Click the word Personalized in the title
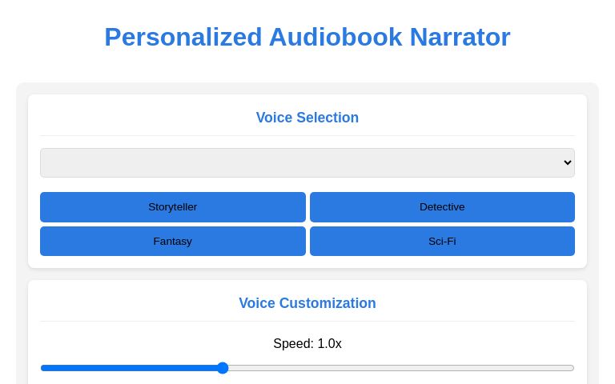615x384 pixels. [183, 37]
